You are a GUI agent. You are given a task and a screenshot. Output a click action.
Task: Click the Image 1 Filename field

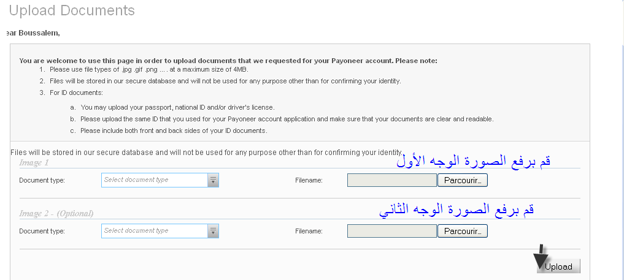pos(391,180)
